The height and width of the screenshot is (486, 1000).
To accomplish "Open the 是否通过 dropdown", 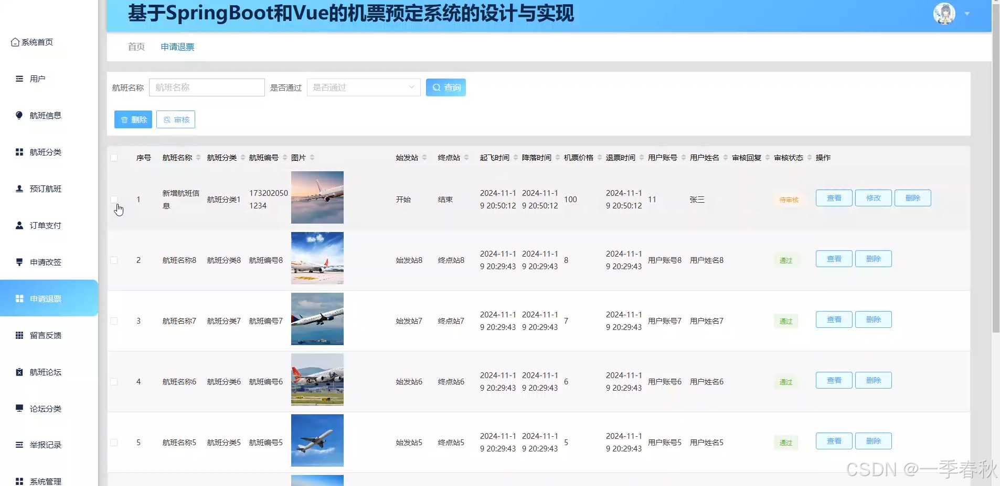I will coord(364,87).
